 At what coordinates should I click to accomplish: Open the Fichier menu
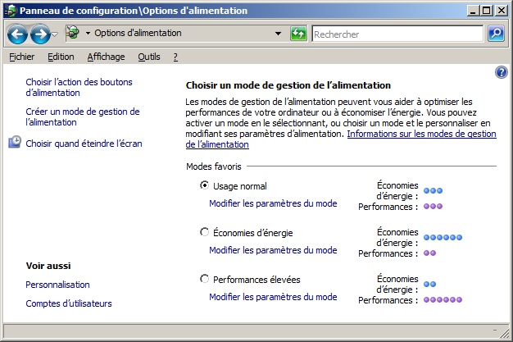21,57
